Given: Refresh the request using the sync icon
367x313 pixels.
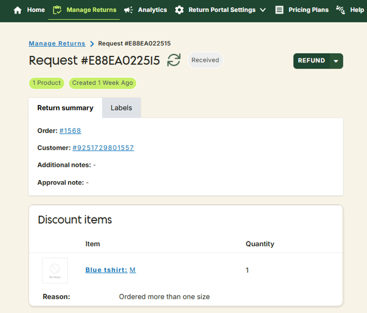Looking at the screenshot, I should click(x=174, y=60).
